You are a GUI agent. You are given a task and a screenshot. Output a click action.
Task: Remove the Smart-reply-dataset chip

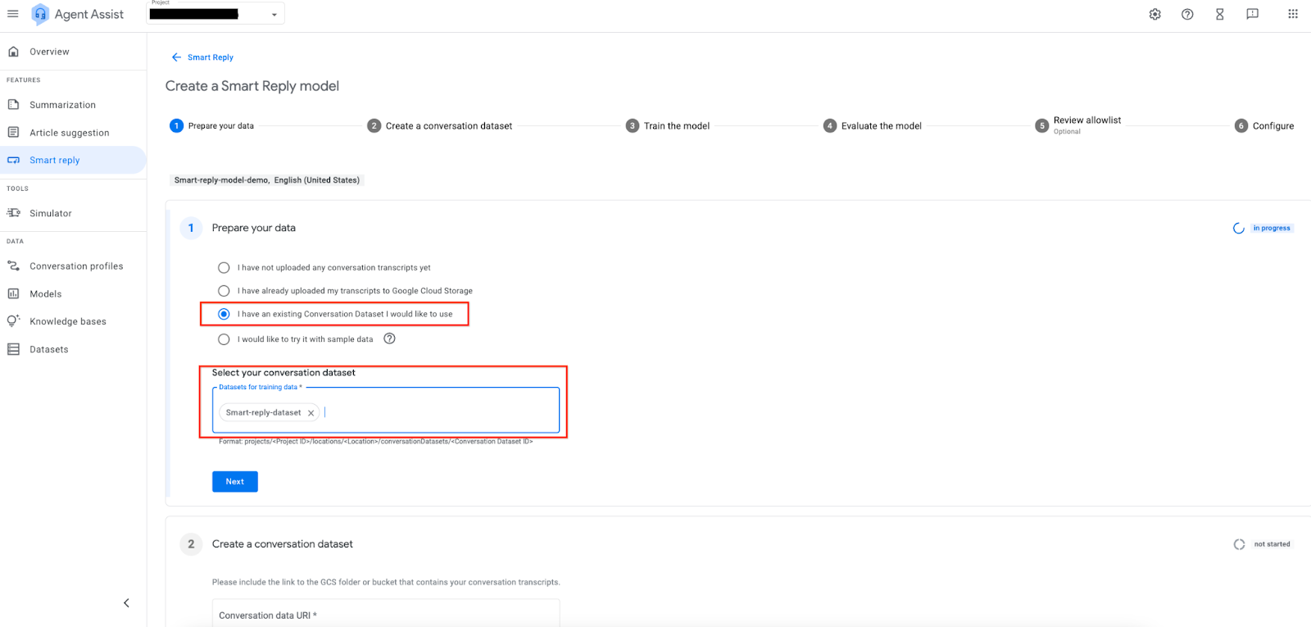click(x=311, y=413)
